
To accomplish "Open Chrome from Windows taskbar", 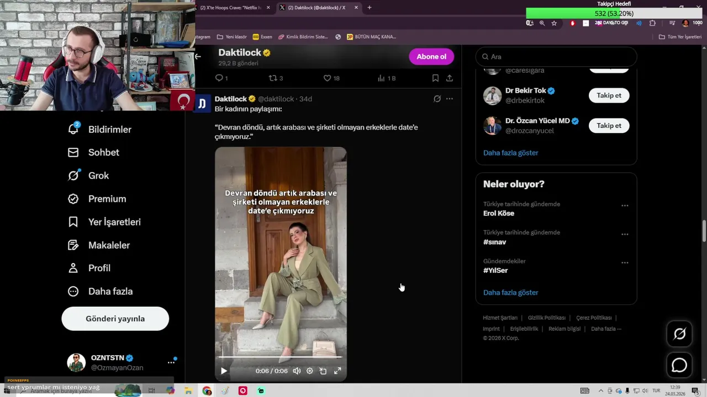I will click(x=207, y=391).
